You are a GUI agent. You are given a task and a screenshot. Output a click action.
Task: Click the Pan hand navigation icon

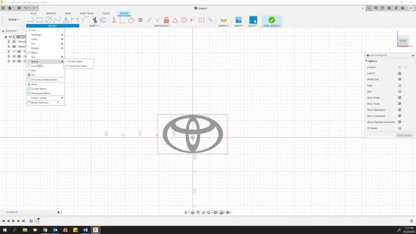click(x=198, y=213)
